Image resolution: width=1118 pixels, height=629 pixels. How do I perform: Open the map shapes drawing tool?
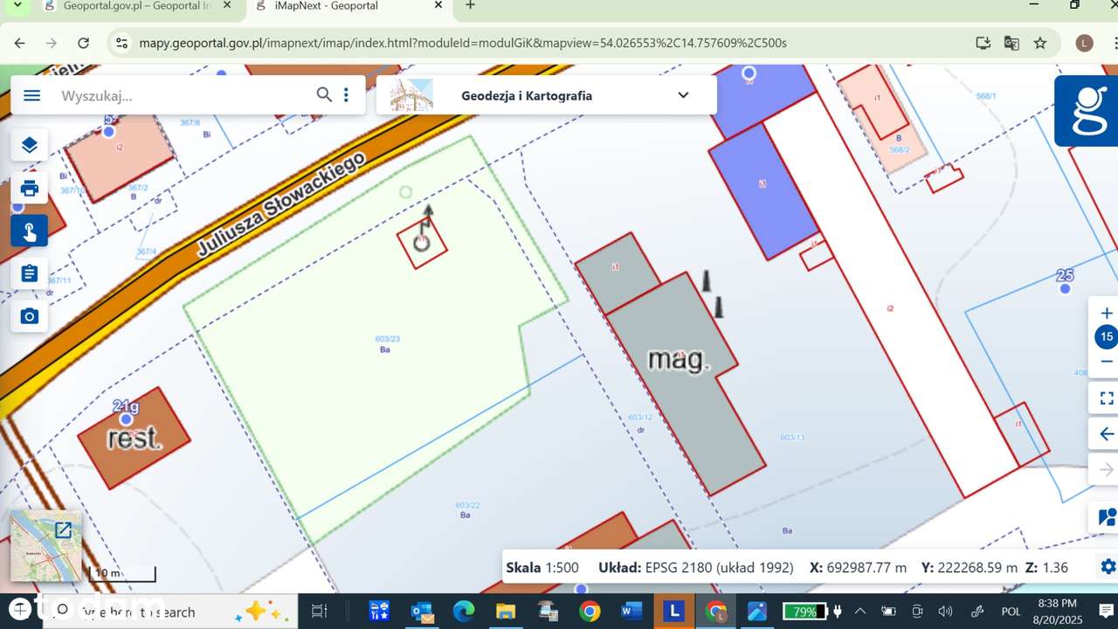point(1108,516)
